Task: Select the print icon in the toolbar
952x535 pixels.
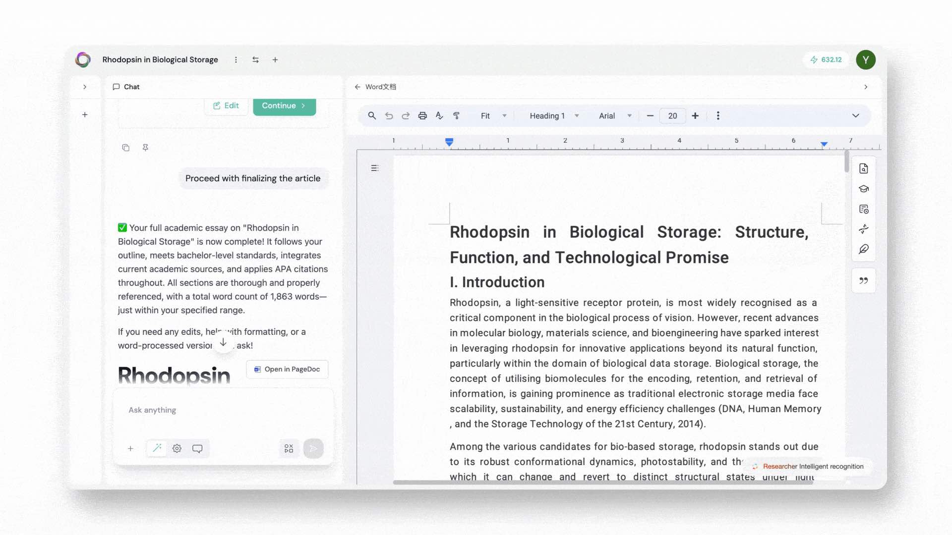Action: 422,115
